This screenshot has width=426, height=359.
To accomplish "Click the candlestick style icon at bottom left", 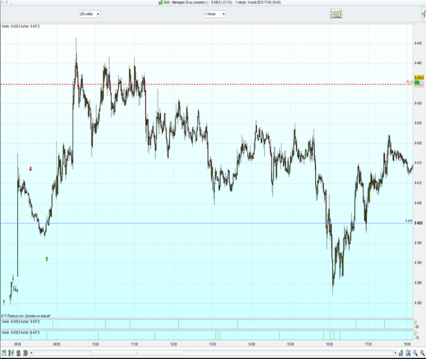I will pyautogui.click(x=11, y=353).
